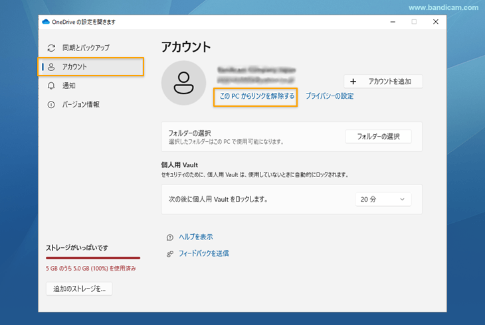485x325 pixels.
Task: Click the red storage usage bar
Action: coord(93,257)
